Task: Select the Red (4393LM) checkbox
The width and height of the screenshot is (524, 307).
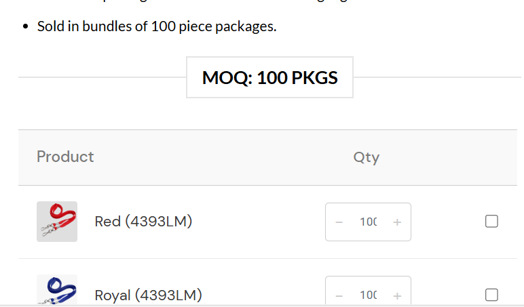Action: (492, 222)
